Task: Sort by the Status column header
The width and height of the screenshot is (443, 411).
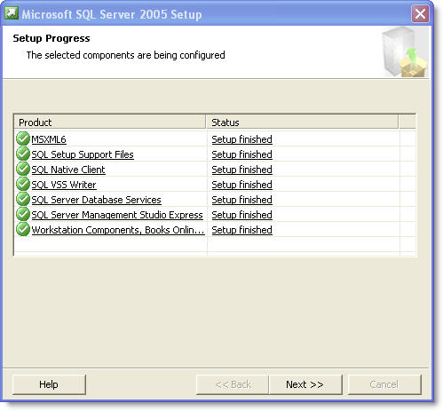Action: [x=302, y=123]
